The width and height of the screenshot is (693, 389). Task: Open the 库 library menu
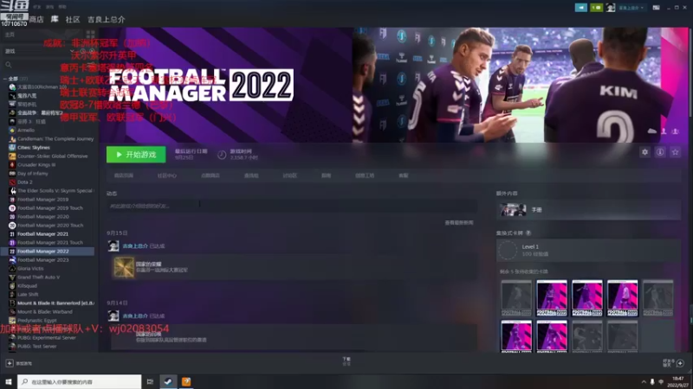coord(55,19)
